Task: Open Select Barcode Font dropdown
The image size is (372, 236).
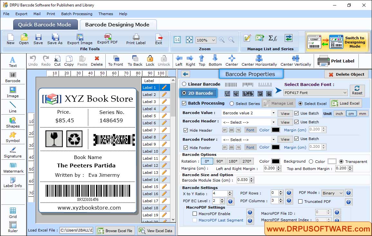Action: pyautogui.click(x=316, y=93)
